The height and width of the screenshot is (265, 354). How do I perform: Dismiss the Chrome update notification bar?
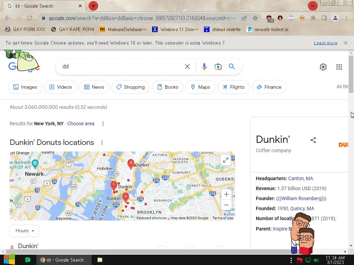(345, 43)
